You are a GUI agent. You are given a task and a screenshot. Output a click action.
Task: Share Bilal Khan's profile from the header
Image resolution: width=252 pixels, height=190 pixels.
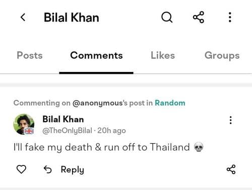point(199,17)
